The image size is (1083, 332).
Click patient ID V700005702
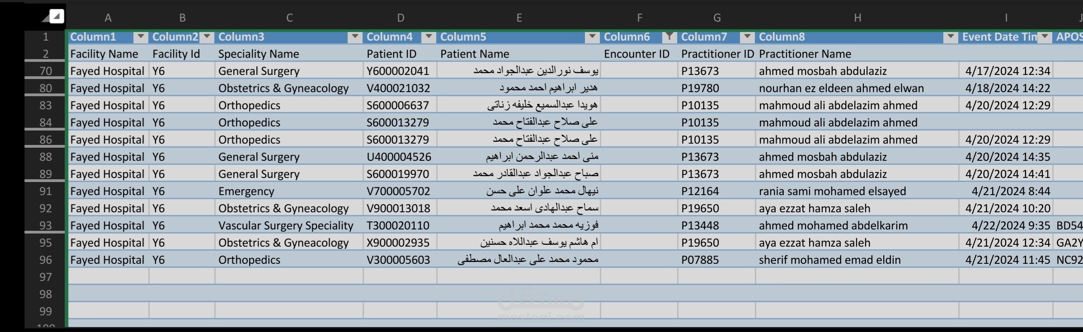click(400, 191)
